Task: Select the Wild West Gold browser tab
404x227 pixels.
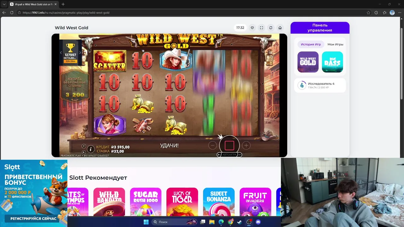Action: click(33, 4)
